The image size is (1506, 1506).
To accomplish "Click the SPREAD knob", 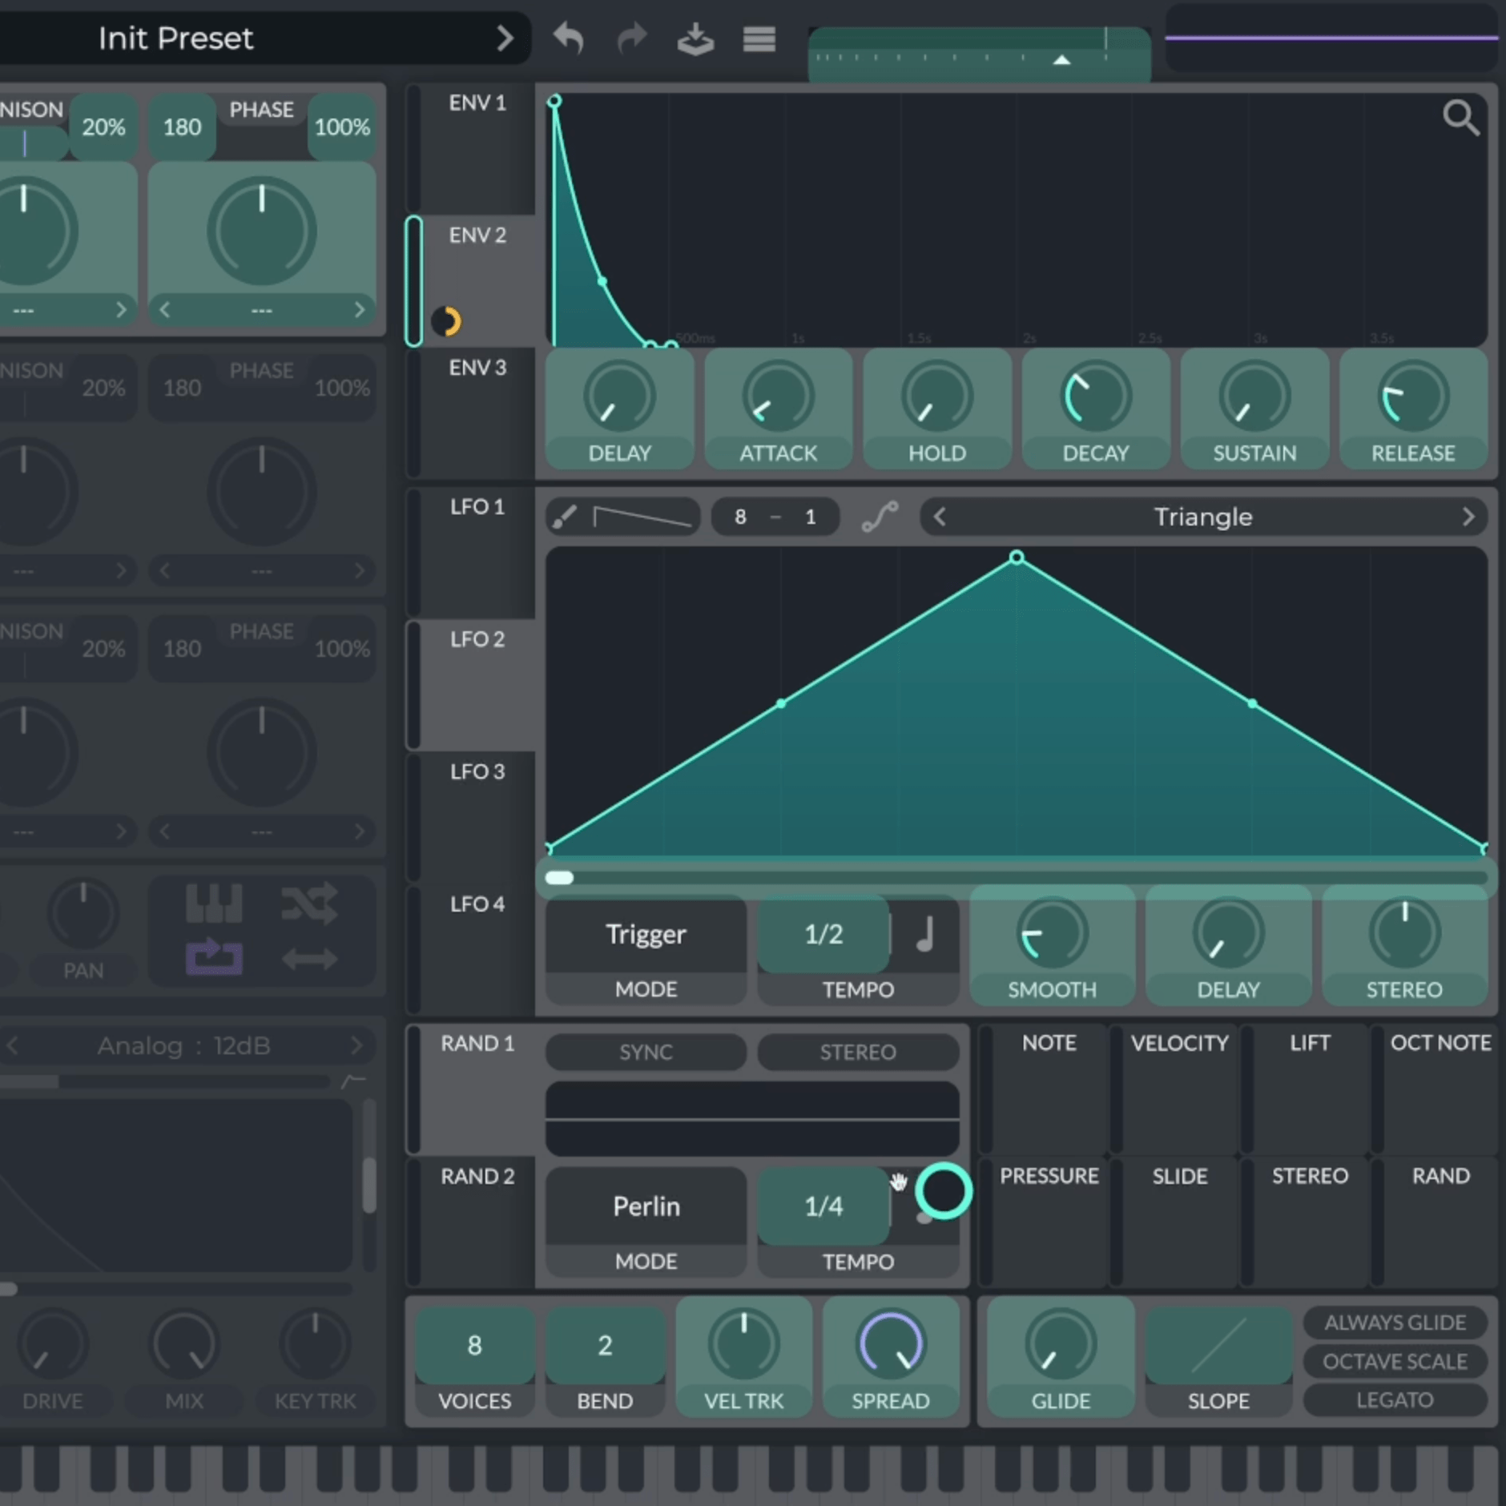I will click(890, 1344).
